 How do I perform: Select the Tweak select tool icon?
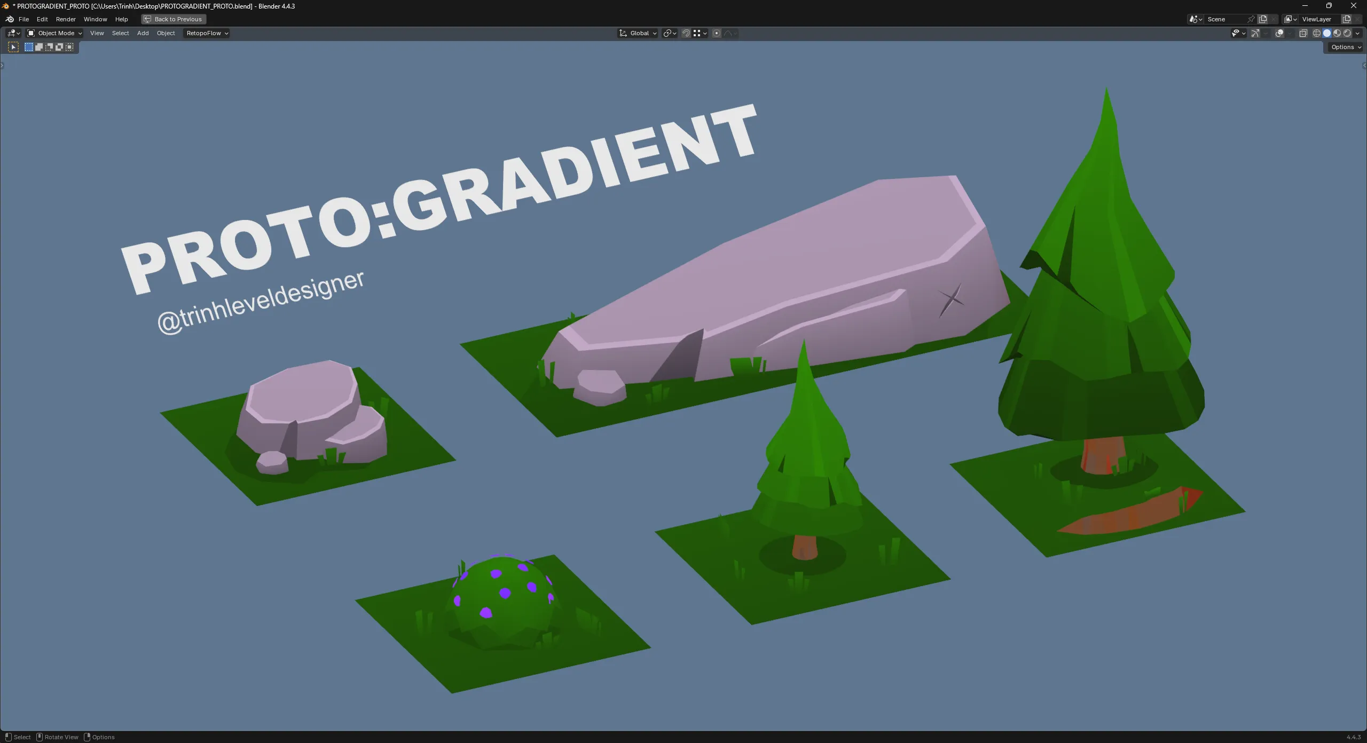click(14, 47)
